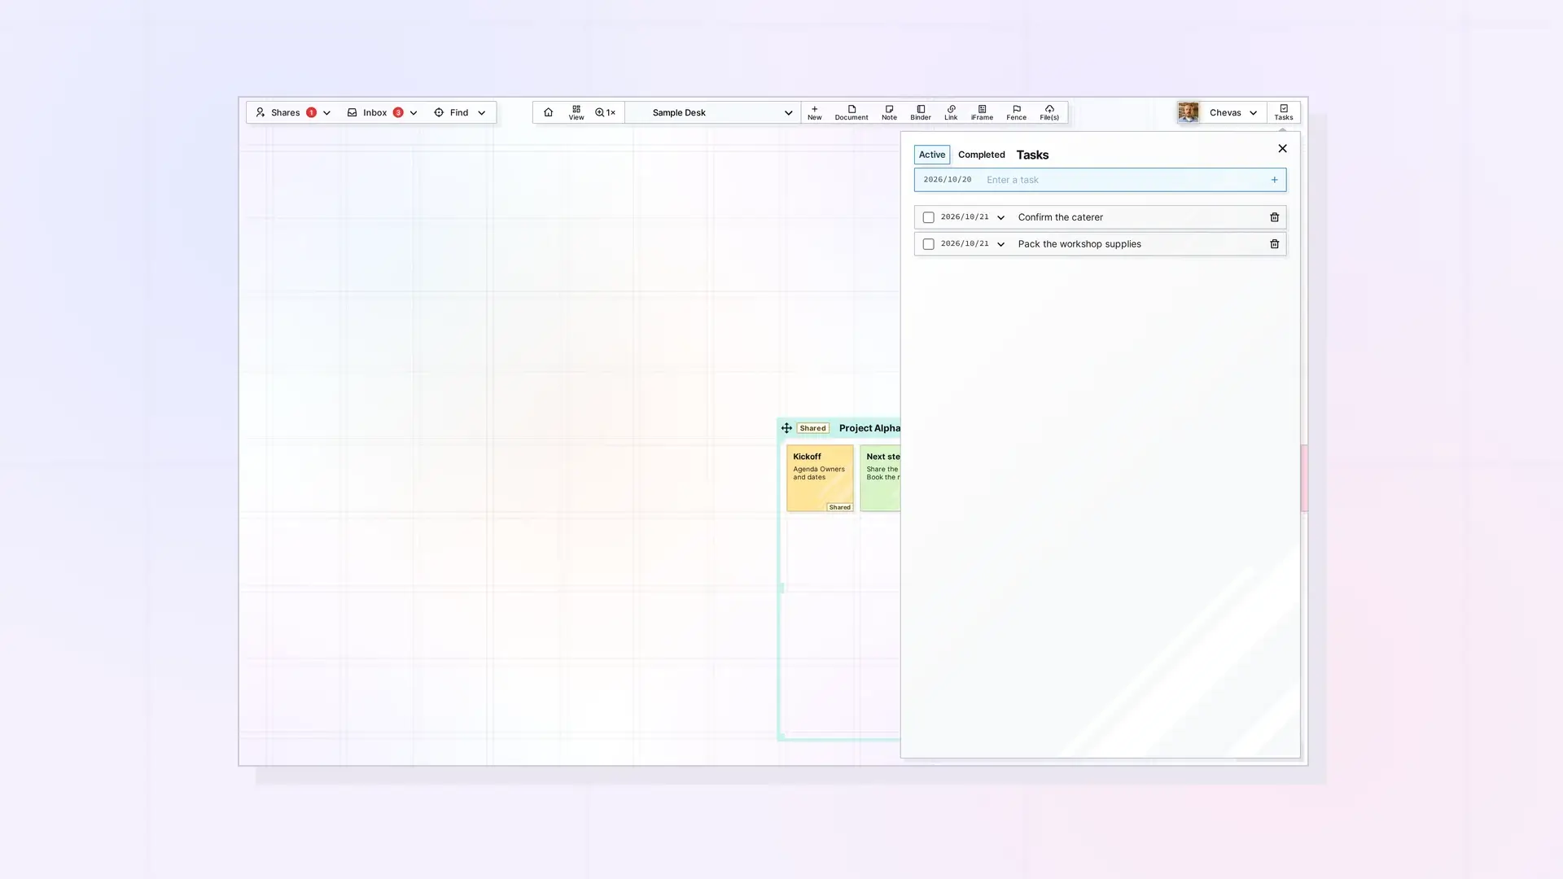The image size is (1563, 879).
Task: Go to the Home icon
Action: tap(548, 112)
